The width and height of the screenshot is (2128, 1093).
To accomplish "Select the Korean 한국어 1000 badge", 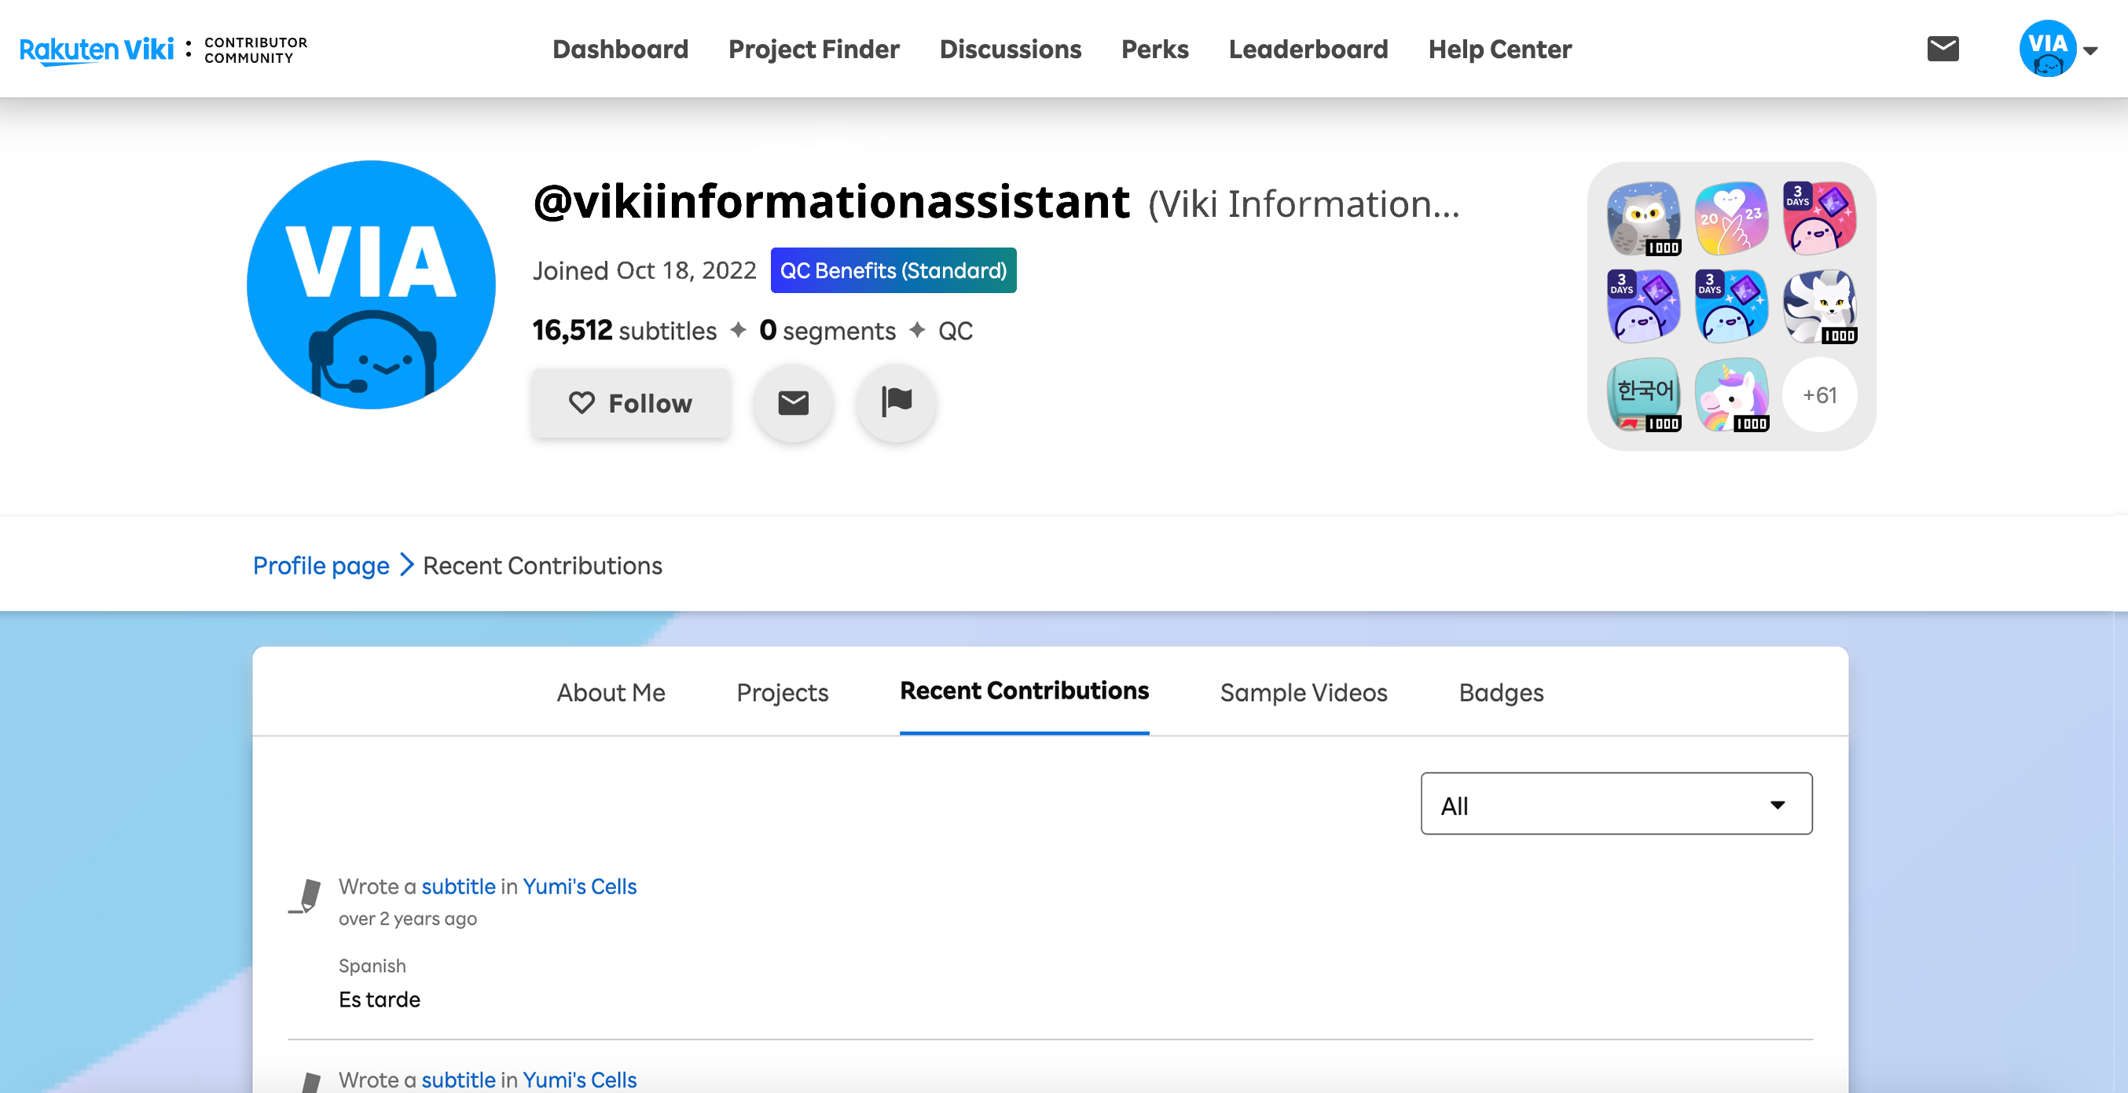I will click(x=1644, y=395).
